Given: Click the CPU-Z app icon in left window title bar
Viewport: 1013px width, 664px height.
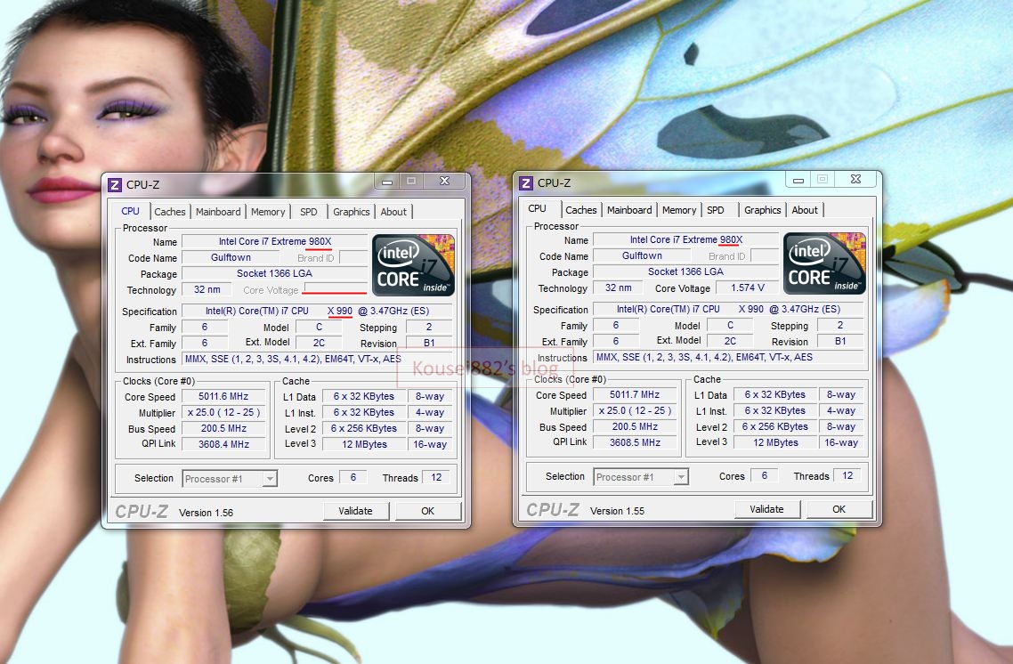Looking at the screenshot, I should coord(114,185).
